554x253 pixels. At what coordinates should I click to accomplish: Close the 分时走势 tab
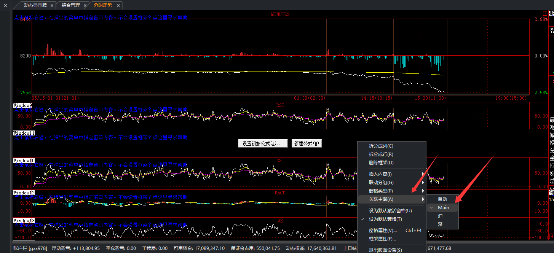118,5
